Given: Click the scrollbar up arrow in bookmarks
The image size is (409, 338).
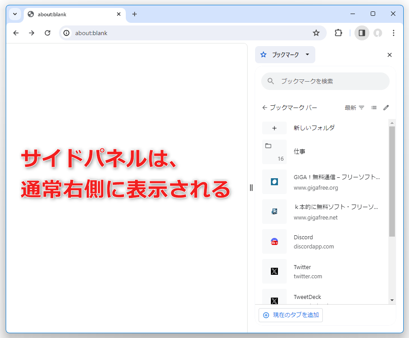Looking at the screenshot, I should [392, 122].
